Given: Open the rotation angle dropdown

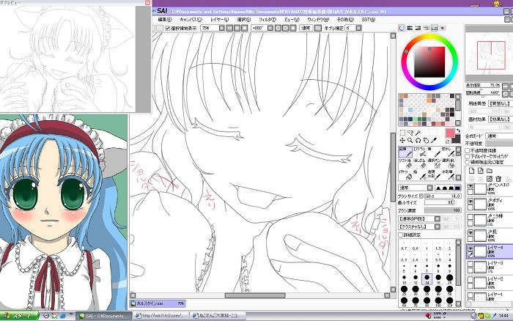Looking at the screenshot, I should click(x=270, y=29).
